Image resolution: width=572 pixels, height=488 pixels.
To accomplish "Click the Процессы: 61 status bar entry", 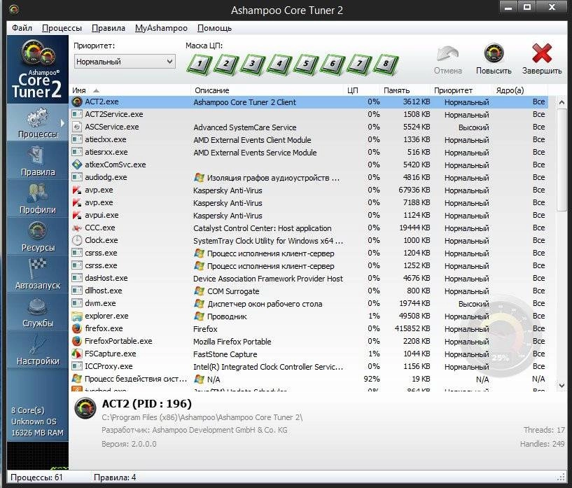I will (x=36, y=477).
